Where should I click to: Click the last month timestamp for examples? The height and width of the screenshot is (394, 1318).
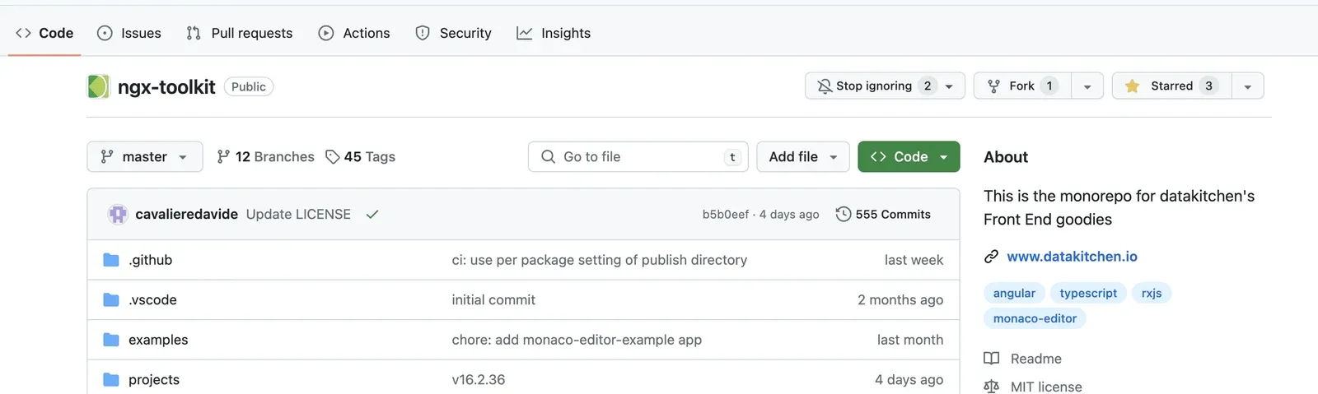(x=910, y=340)
